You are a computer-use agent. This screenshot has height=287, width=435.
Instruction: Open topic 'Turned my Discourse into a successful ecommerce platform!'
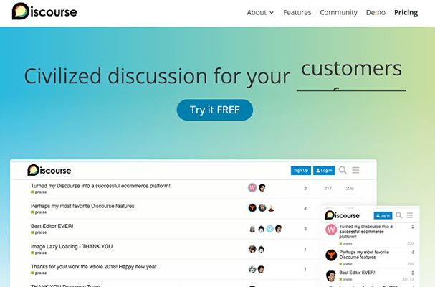point(100,186)
